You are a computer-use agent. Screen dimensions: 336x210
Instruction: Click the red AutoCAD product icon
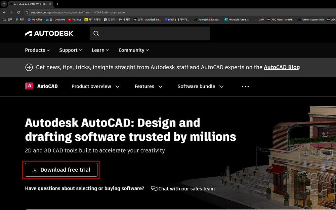pos(29,86)
